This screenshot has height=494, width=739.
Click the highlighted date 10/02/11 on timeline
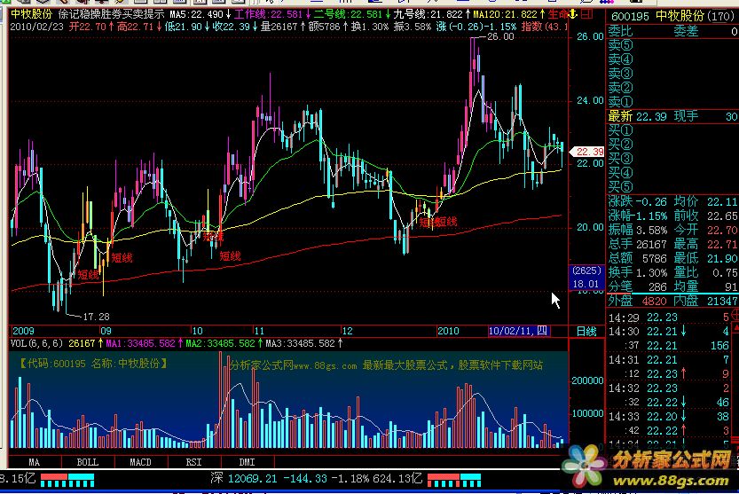(x=519, y=331)
